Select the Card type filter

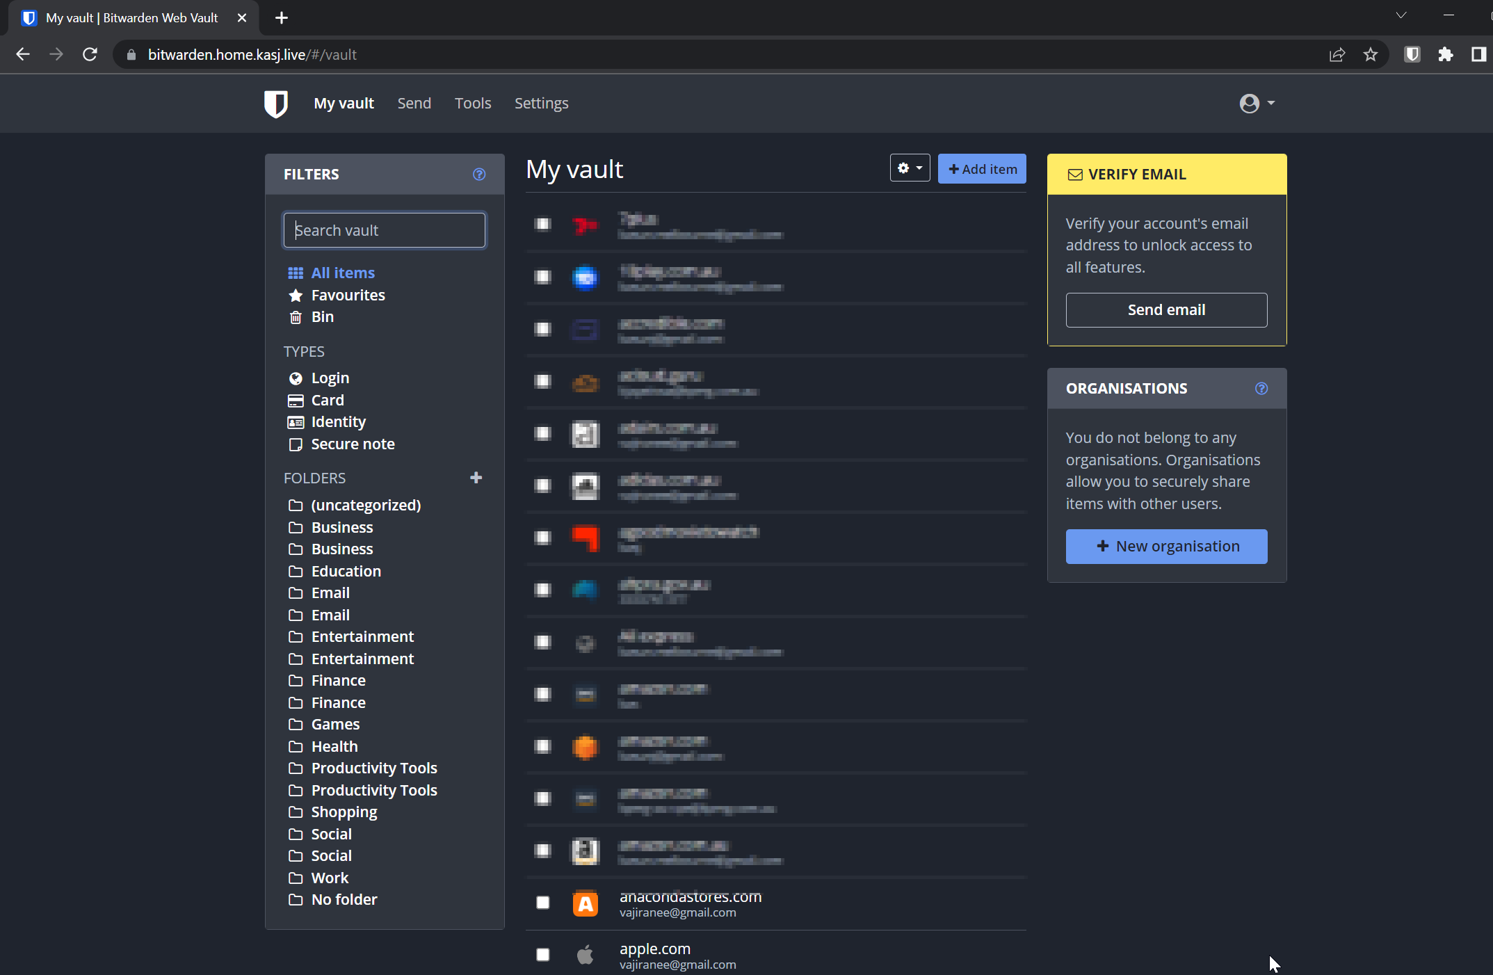coord(327,400)
